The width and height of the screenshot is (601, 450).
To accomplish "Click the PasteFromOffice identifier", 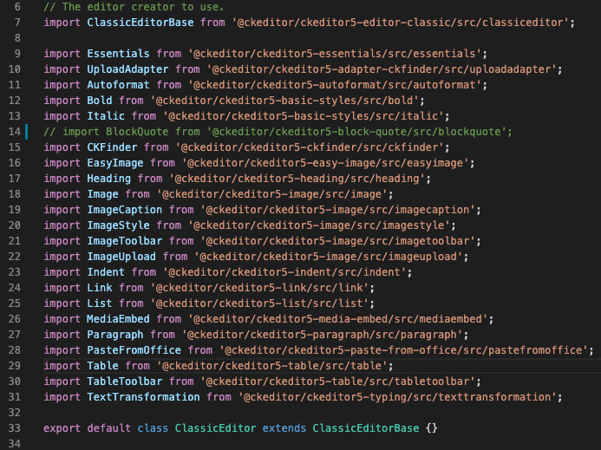I will [134, 350].
